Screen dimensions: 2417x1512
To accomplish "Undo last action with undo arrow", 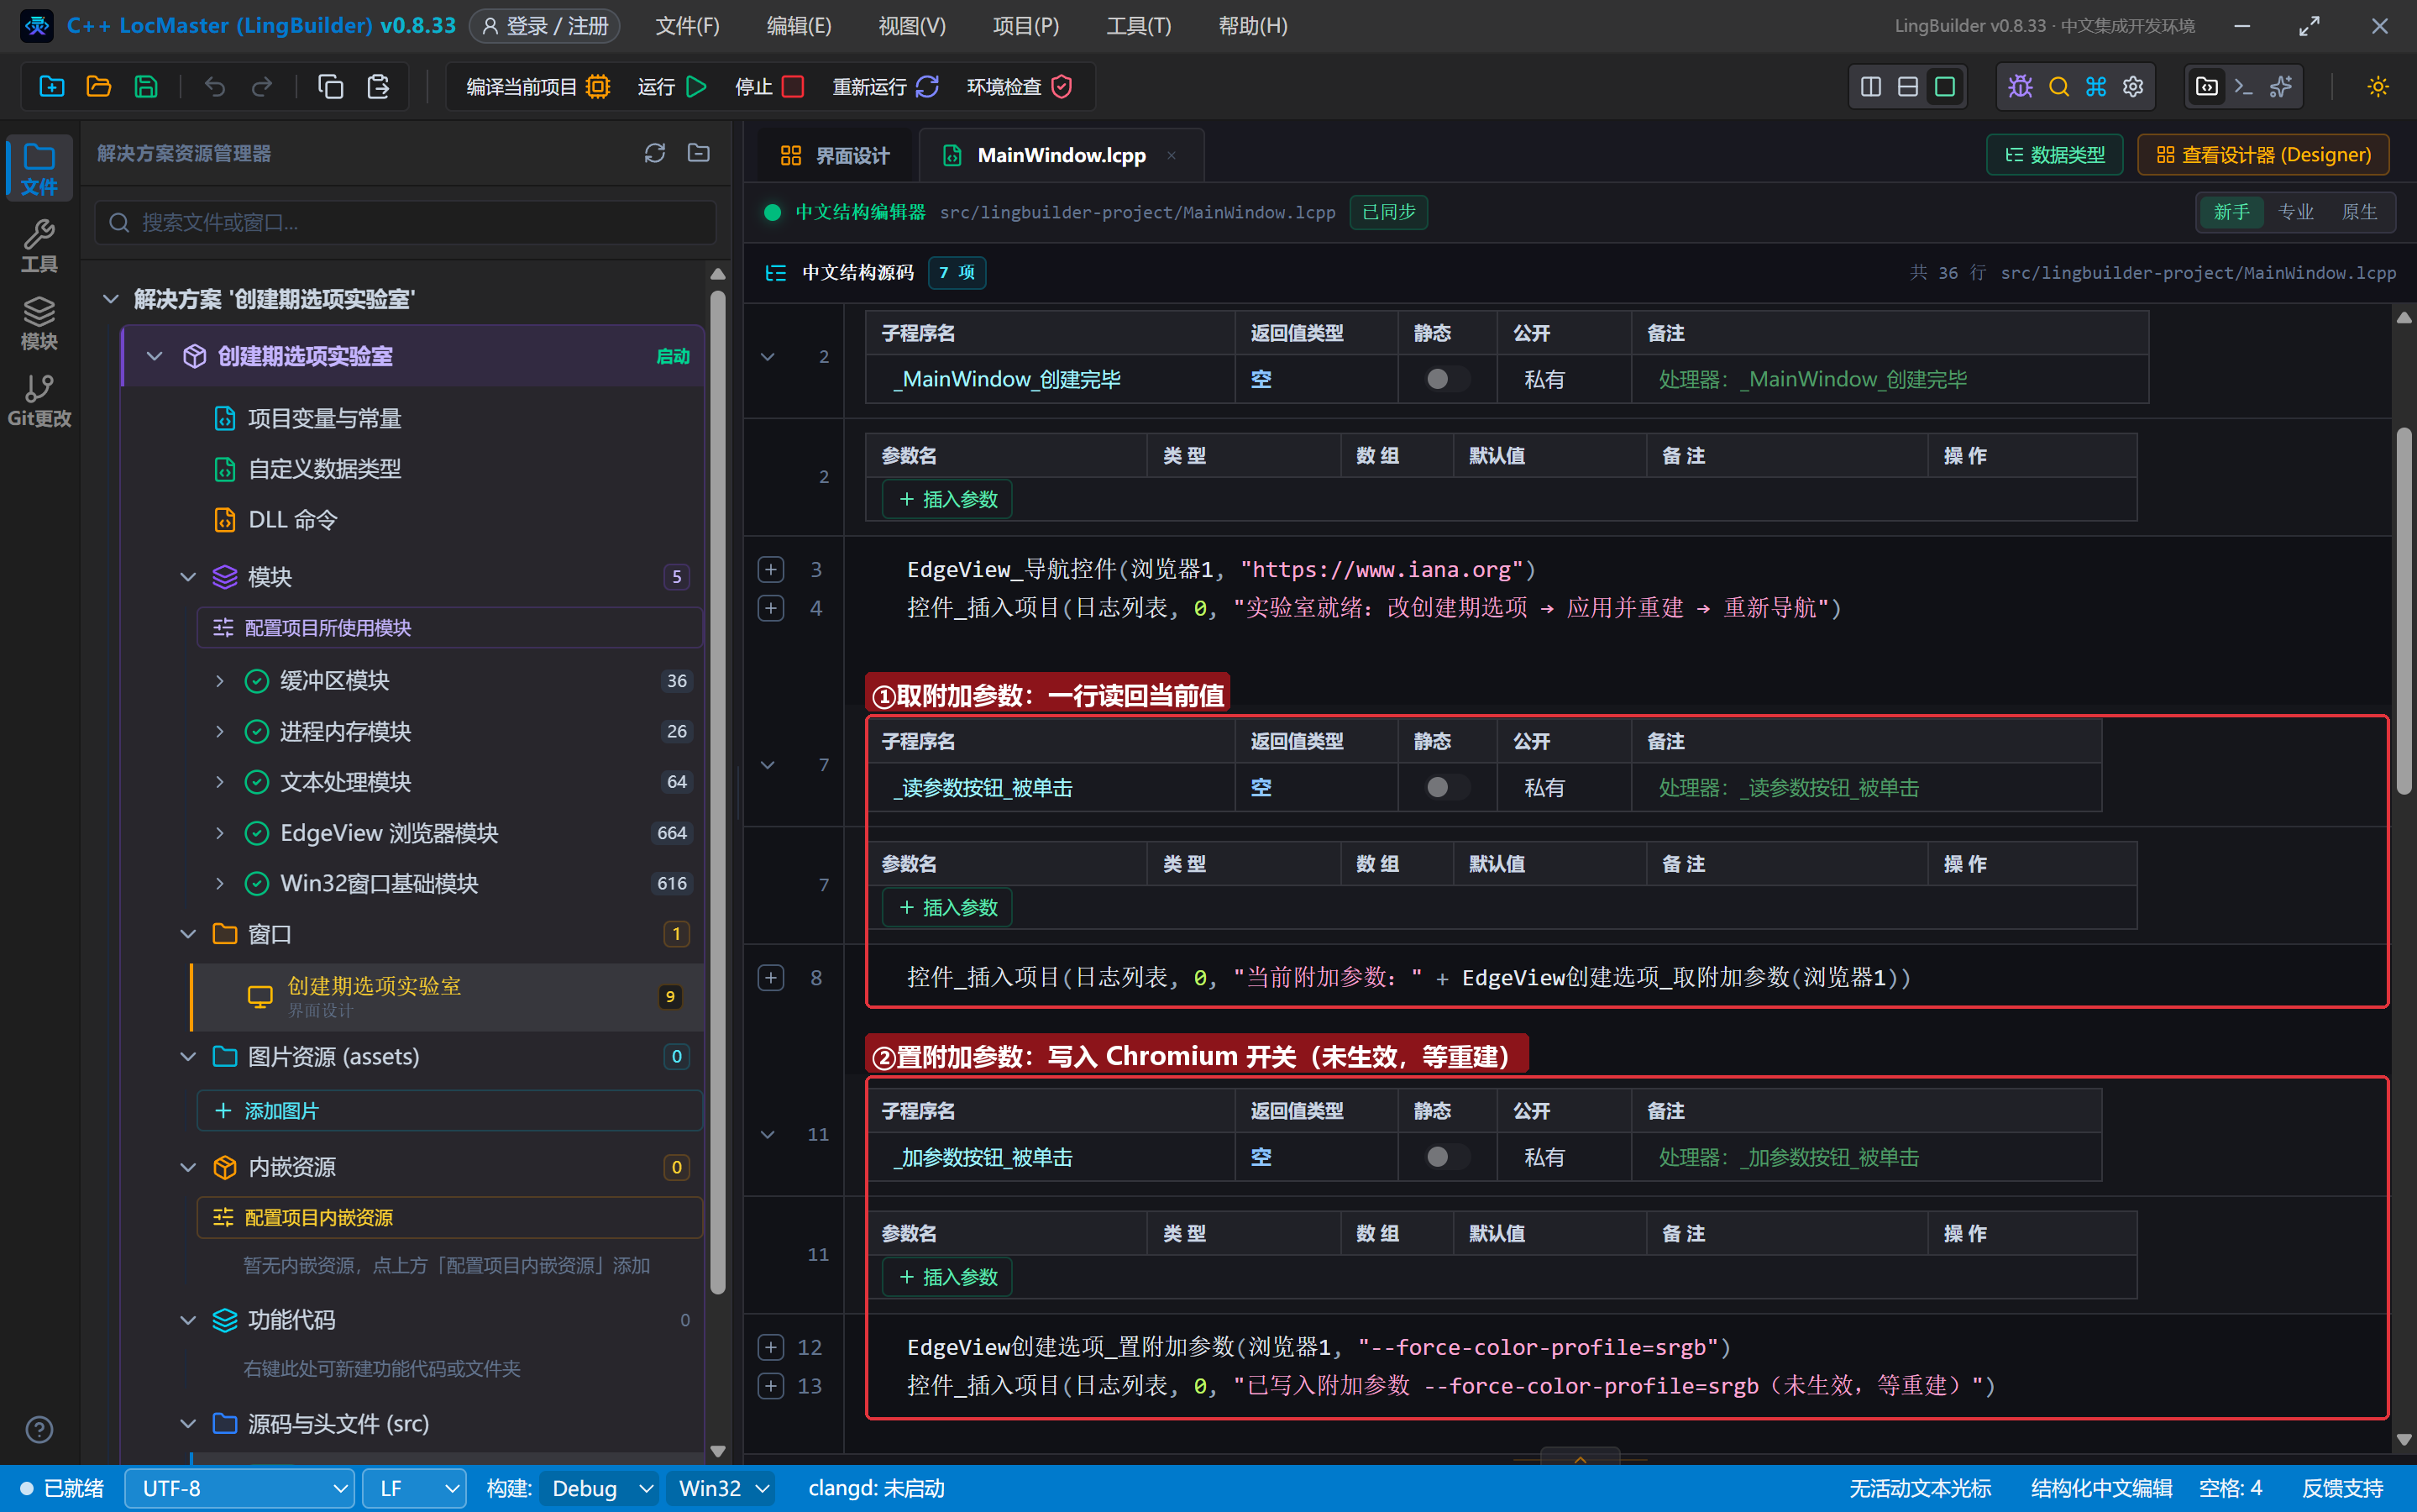I will pyautogui.click(x=215, y=87).
